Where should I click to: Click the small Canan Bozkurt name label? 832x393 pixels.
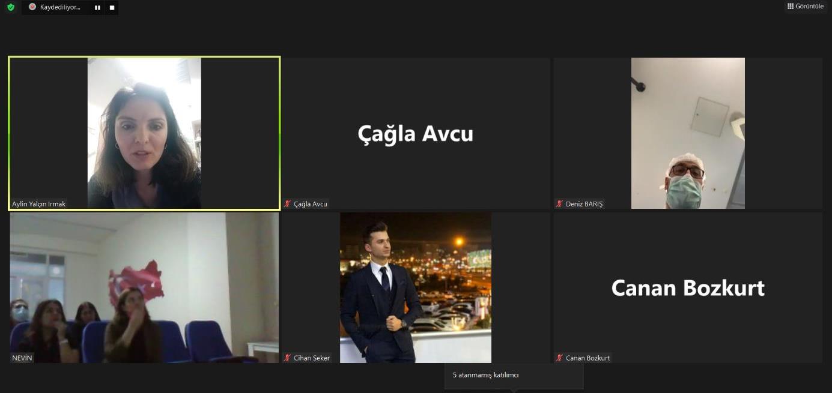(x=588, y=358)
